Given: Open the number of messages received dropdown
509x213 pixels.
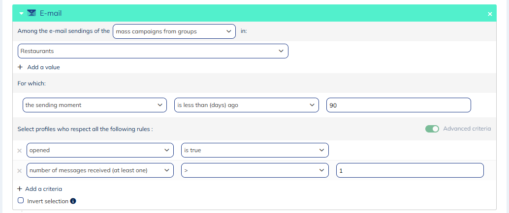Looking at the screenshot, I should click(x=100, y=170).
